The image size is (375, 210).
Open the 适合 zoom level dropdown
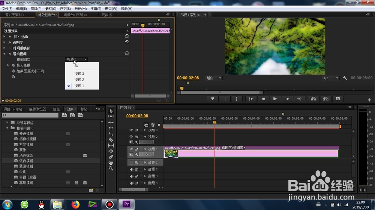[x=214, y=78]
